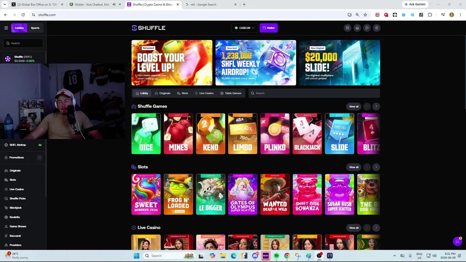Open the Dice game thumbnail
The width and height of the screenshot is (466, 262).
(146, 134)
